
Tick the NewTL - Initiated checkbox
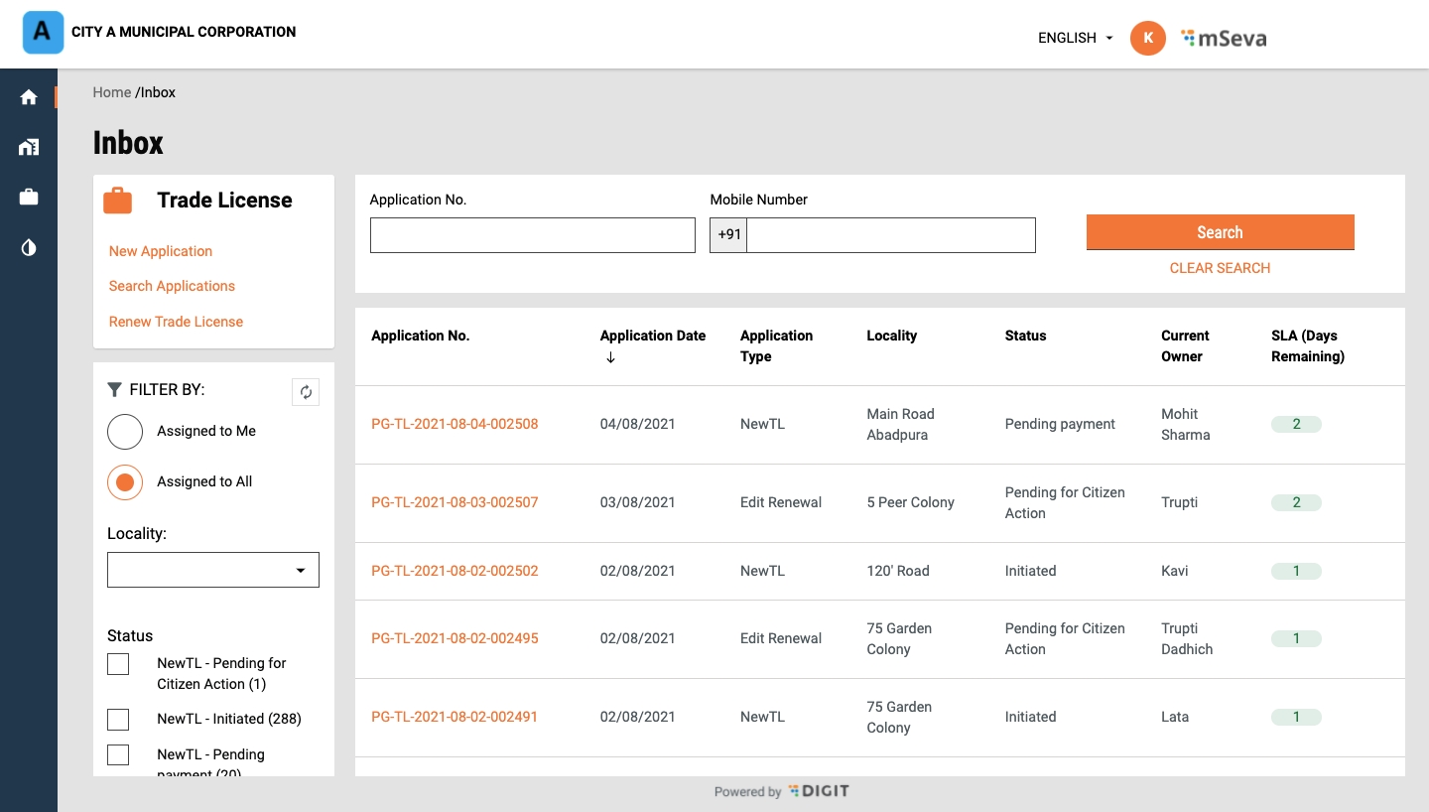coord(118,720)
